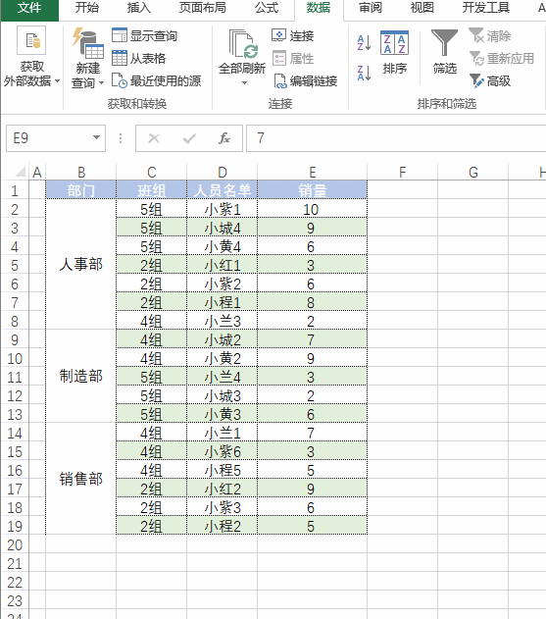
Task: Click the Show Queries (显示查询) icon
Action: 120,35
